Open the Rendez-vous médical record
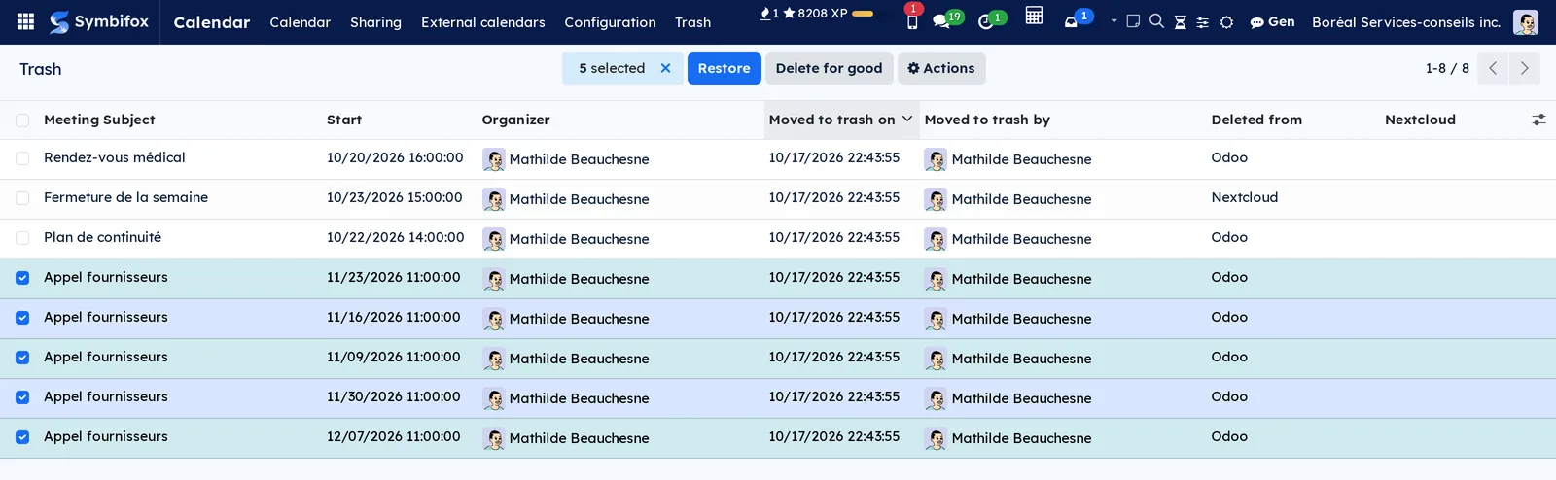The height and width of the screenshot is (480, 1556). [114, 157]
